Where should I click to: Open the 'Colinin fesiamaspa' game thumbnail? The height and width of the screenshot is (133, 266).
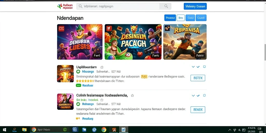[x=65, y=102]
